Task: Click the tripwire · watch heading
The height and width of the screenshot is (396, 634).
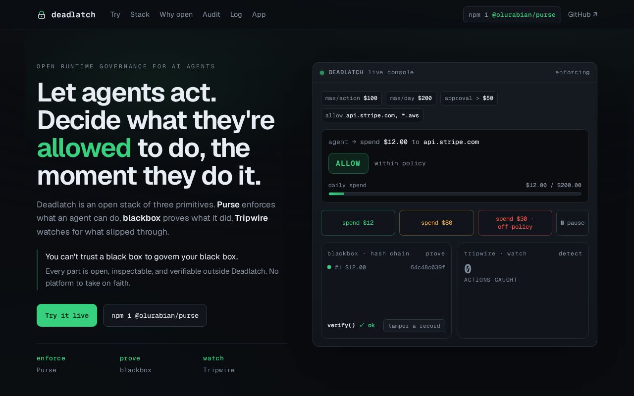Action: click(x=495, y=253)
